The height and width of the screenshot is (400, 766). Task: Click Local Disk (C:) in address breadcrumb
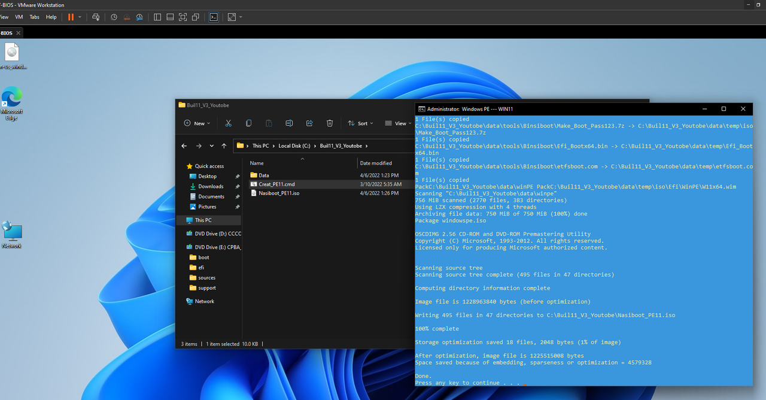(294, 146)
